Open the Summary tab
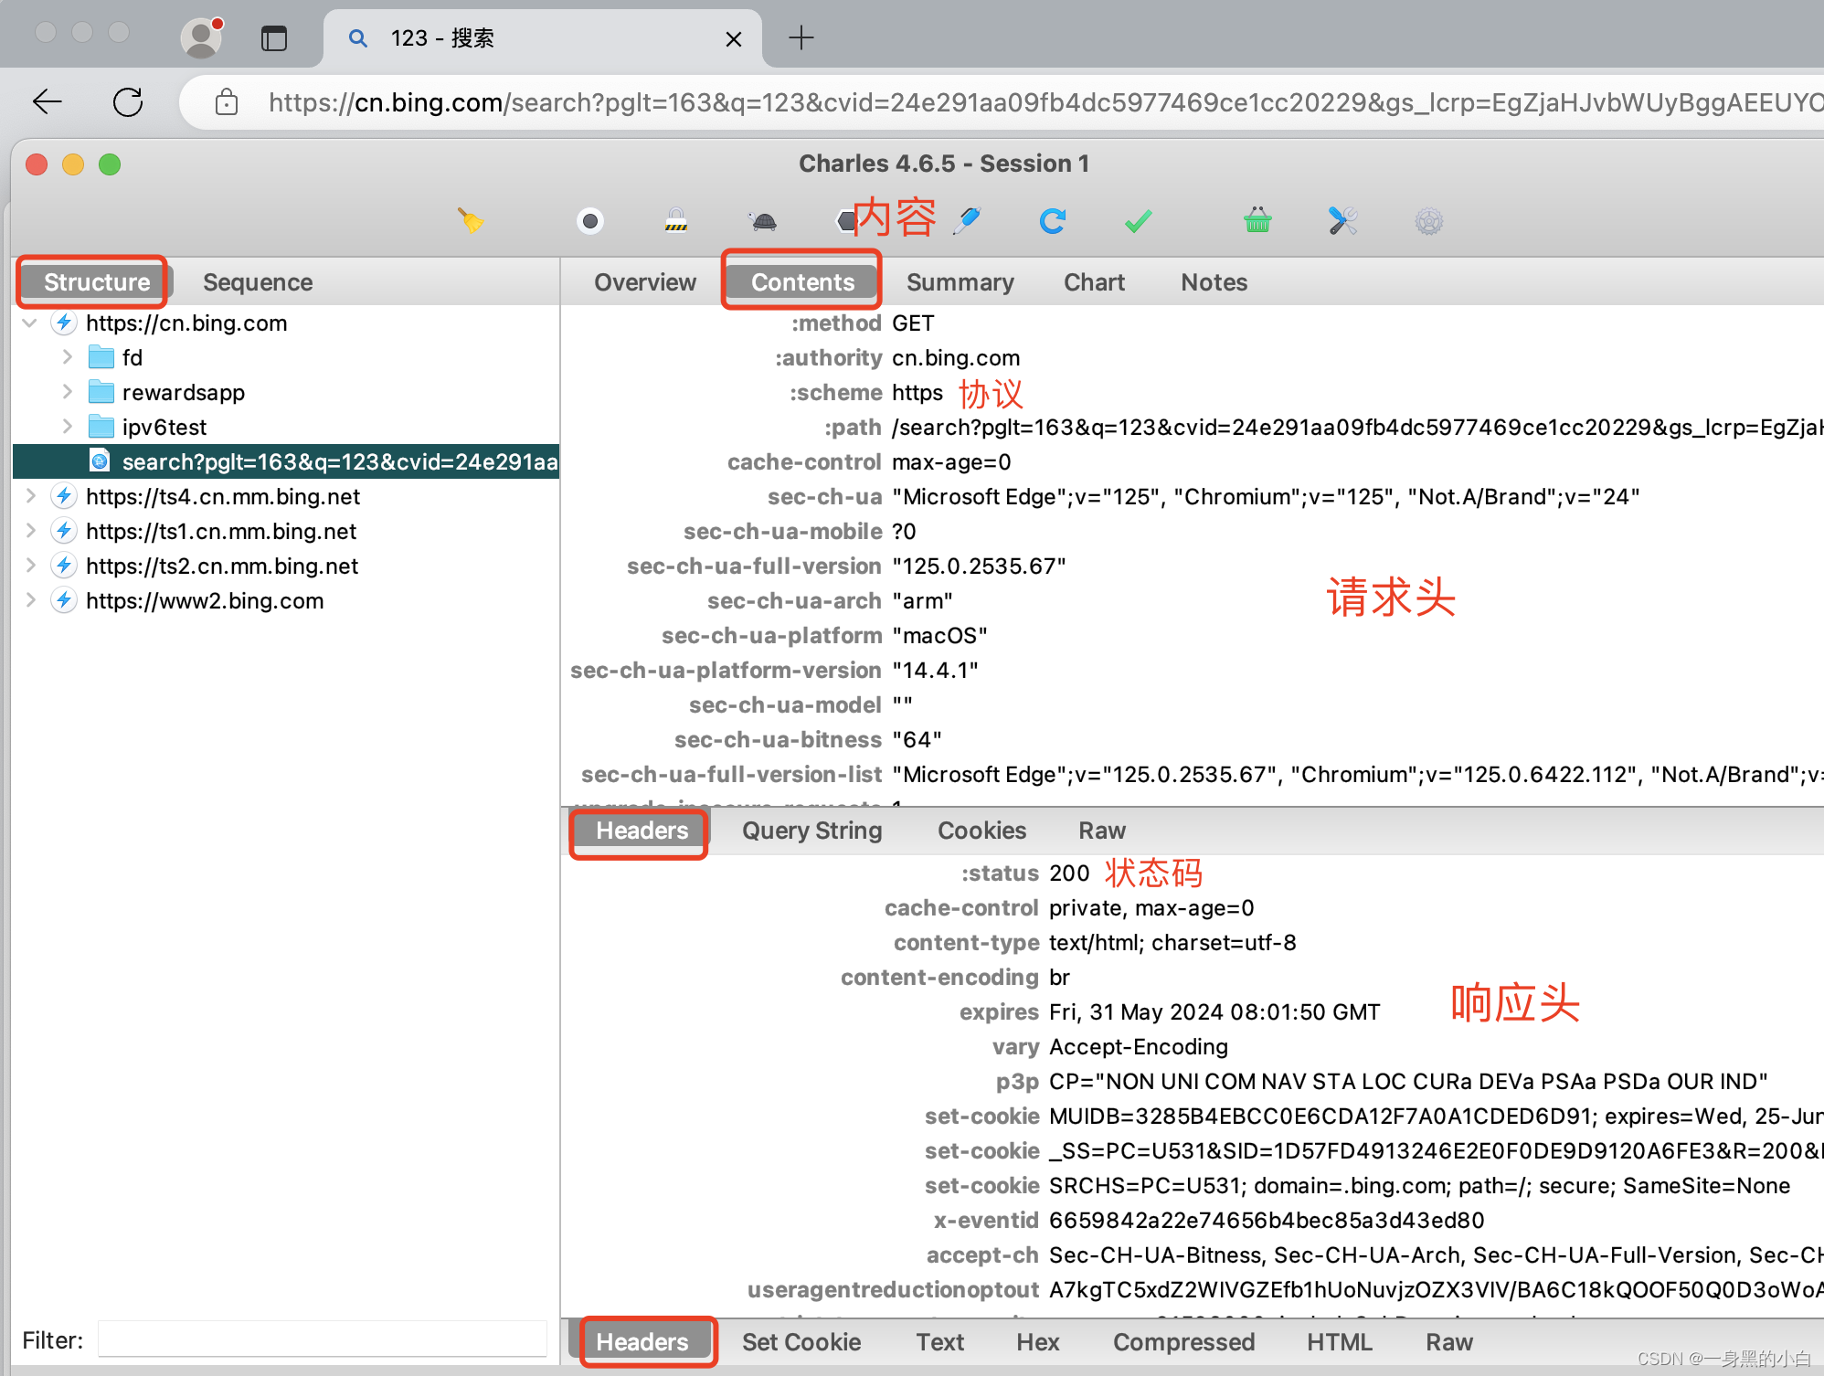This screenshot has height=1376, width=1824. (960, 282)
